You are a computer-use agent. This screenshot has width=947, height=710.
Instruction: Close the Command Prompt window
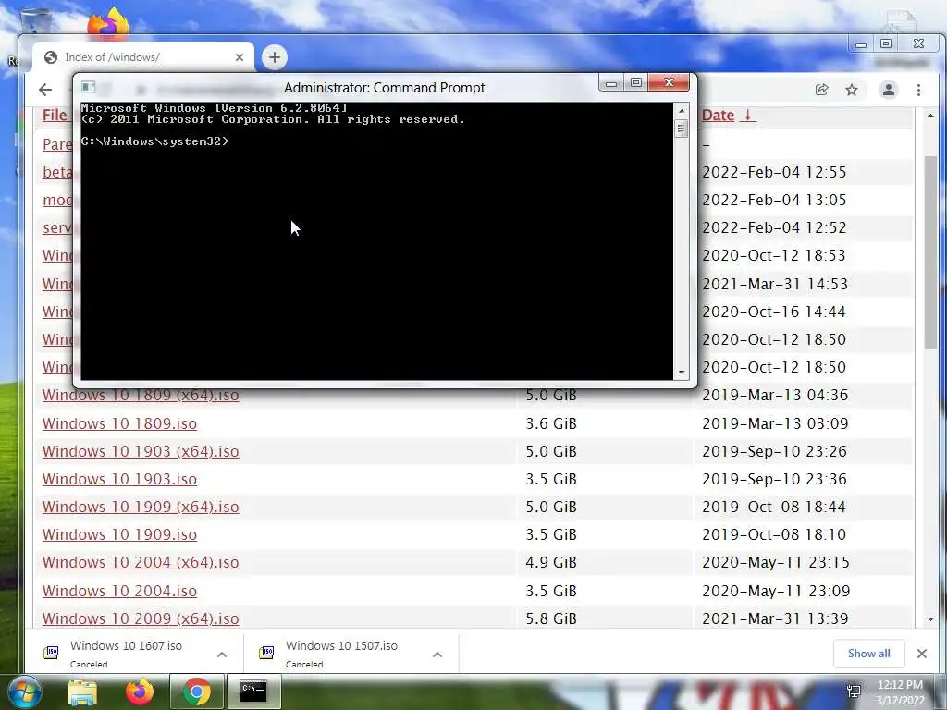pos(669,82)
